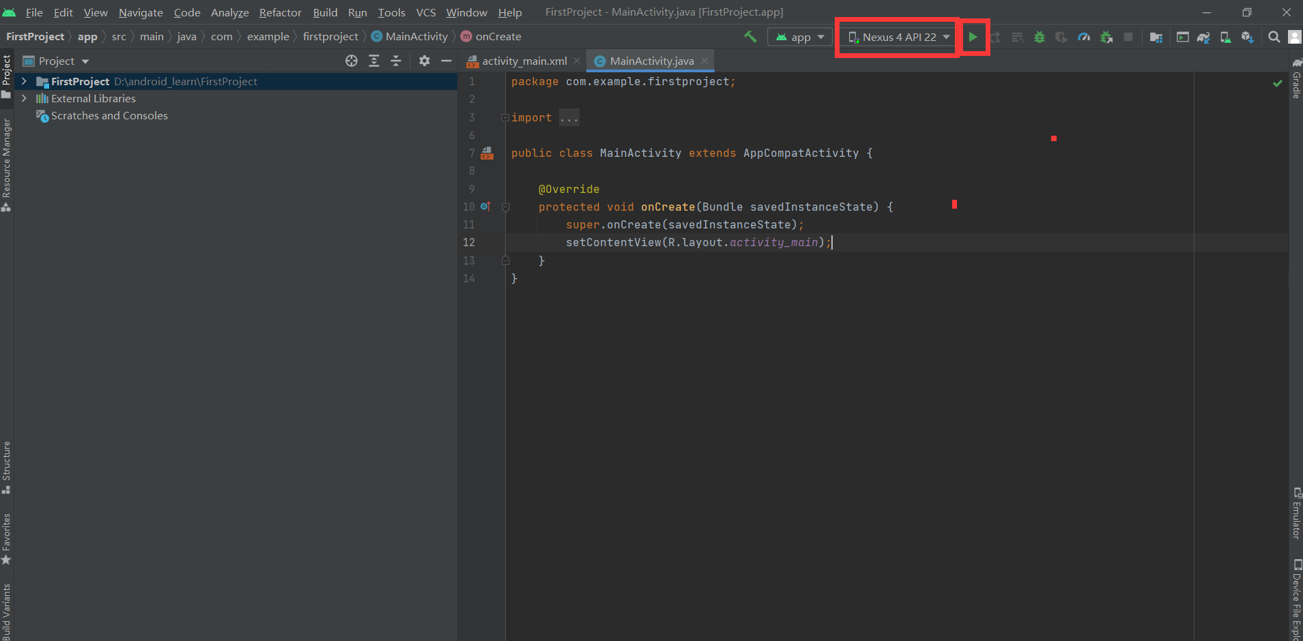Toggle the Favorites tool window tab
The image size is (1303, 641).
tap(7, 539)
